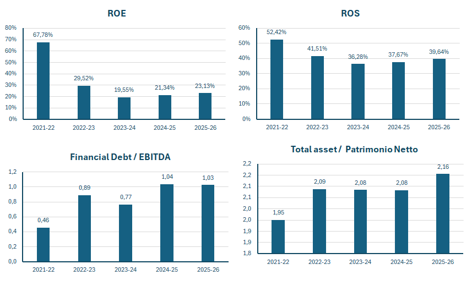Click the 41,51% data label
Viewport: 472px width, 286px height.
317,49
